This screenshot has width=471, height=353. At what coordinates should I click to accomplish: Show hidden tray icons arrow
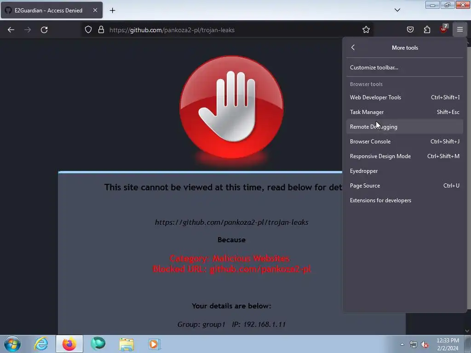(402, 344)
